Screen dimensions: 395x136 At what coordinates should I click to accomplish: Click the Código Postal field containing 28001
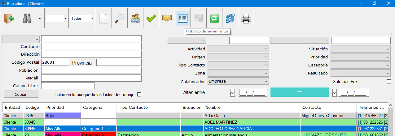click(55, 62)
